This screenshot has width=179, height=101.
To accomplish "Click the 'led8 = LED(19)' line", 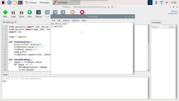I will tap(18, 37).
